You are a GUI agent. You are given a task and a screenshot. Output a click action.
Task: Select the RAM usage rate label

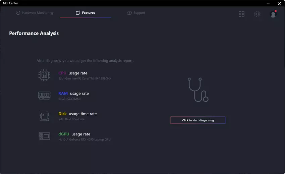point(73,94)
